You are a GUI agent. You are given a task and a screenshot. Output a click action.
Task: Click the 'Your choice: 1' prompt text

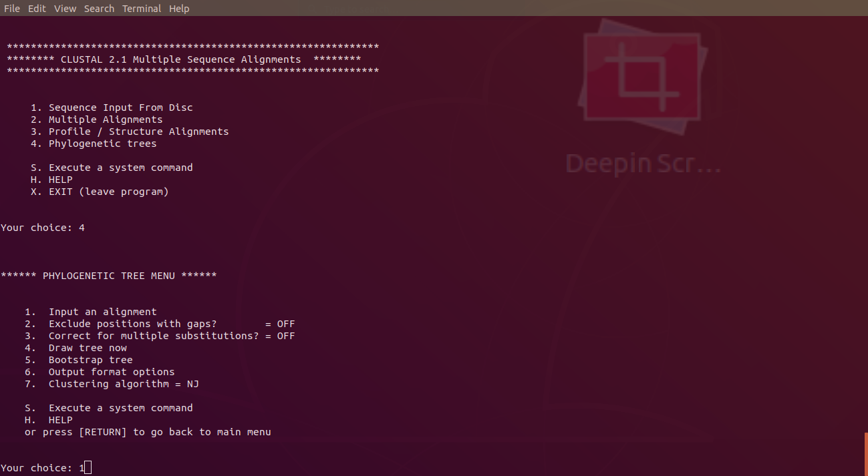pyautogui.click(x=43, y=468)
